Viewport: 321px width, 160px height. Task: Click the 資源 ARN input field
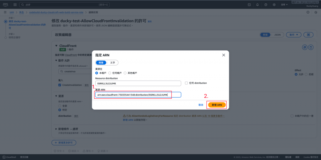click(138, 95)
